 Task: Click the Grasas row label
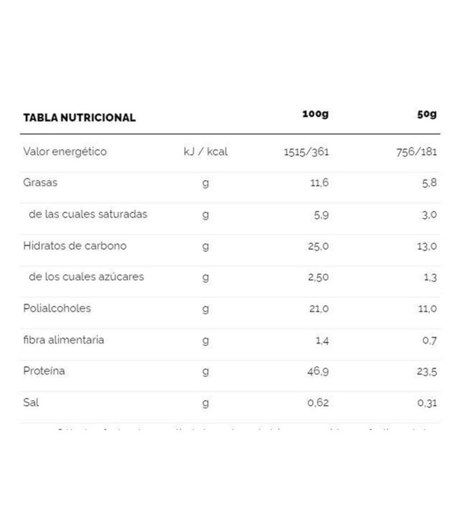(39, 183)
